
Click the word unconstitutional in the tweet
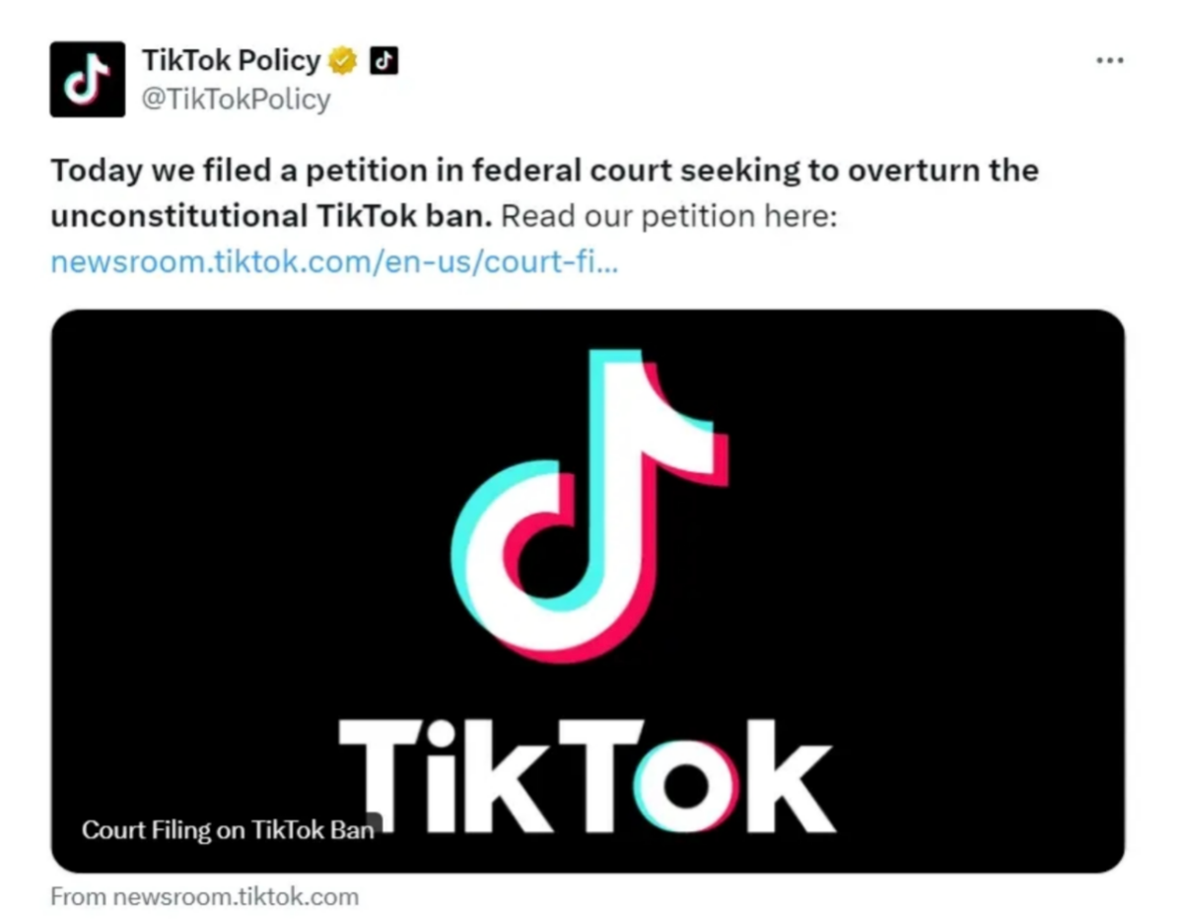pyautogui.click(x=178, y=215)
